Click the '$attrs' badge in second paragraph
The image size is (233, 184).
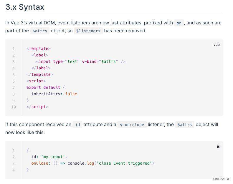[x=185, y=125]
